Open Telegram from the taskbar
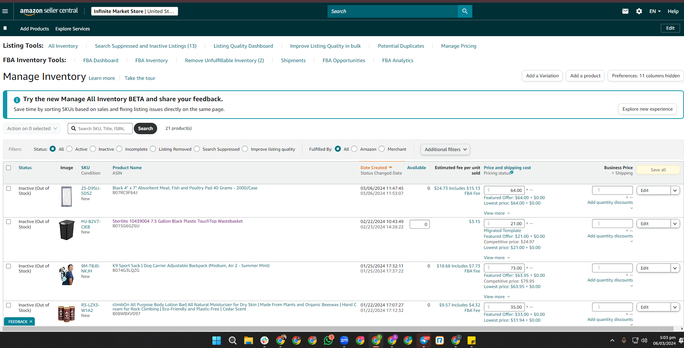 coord(424,340)
